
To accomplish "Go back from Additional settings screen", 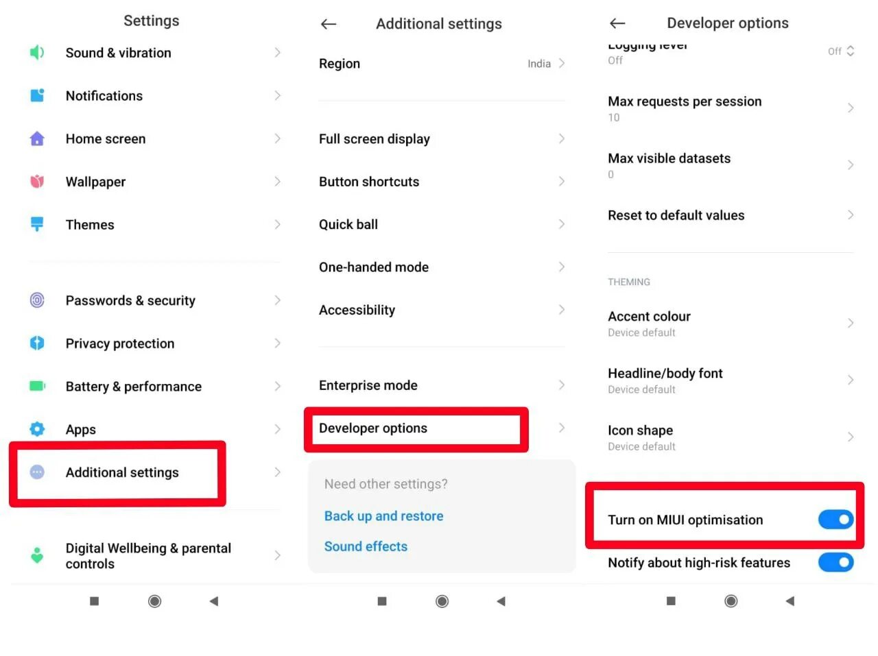I will [x=329, y=24].
